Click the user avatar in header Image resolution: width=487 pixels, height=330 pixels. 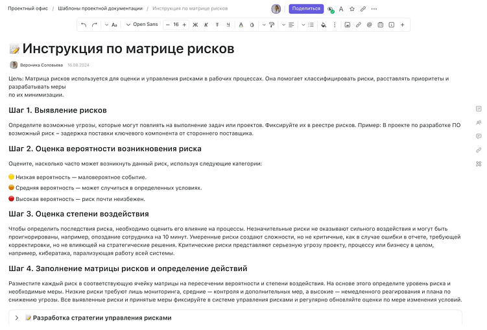click(276, 8)
